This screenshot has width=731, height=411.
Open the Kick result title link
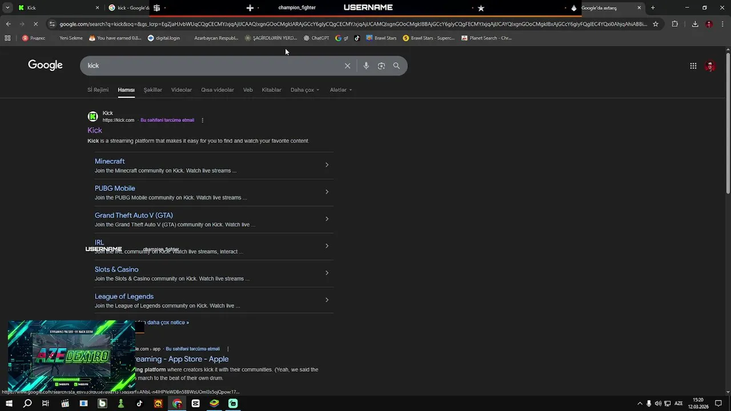pos(95,130)
